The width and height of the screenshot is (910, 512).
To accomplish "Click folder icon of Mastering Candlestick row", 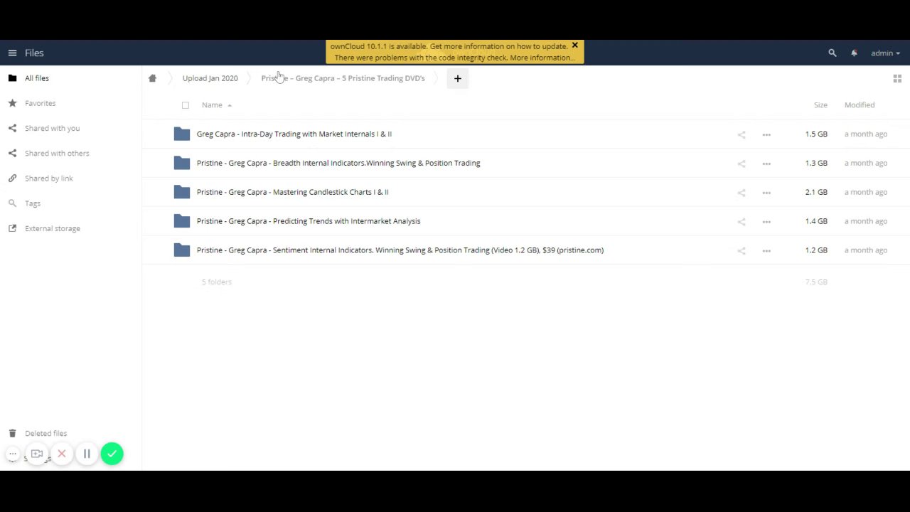I will click(x=182, y=192).
